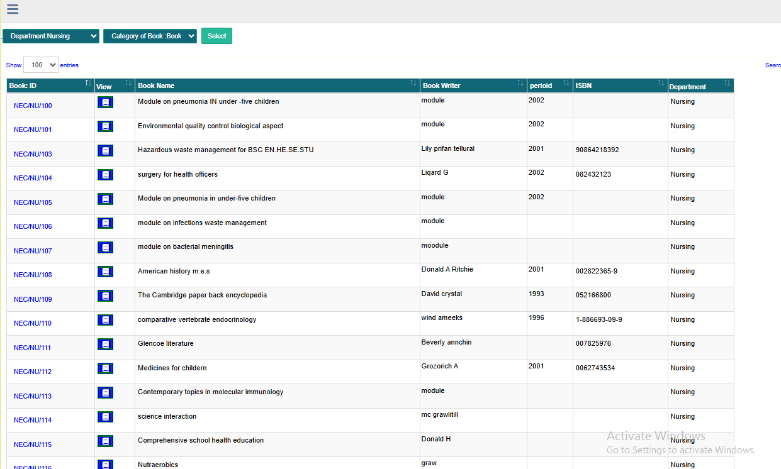Click the View icon beside American history m.e.s
Viewport: 781px width, 469px height.
(x=105, y=272)
